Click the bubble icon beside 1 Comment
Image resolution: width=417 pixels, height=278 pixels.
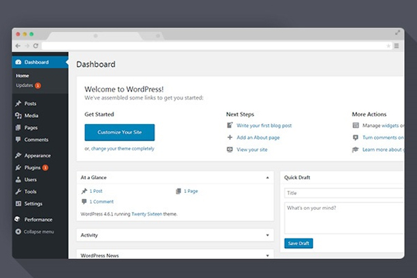(84, 202)
